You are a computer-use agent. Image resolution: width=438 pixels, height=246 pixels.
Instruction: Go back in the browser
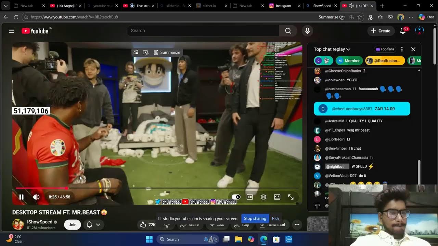tap(6, 17)
